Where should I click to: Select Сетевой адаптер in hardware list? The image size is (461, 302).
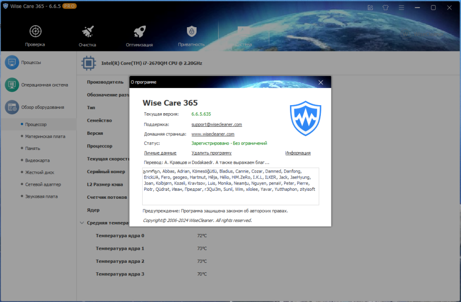tap(43, 185)
